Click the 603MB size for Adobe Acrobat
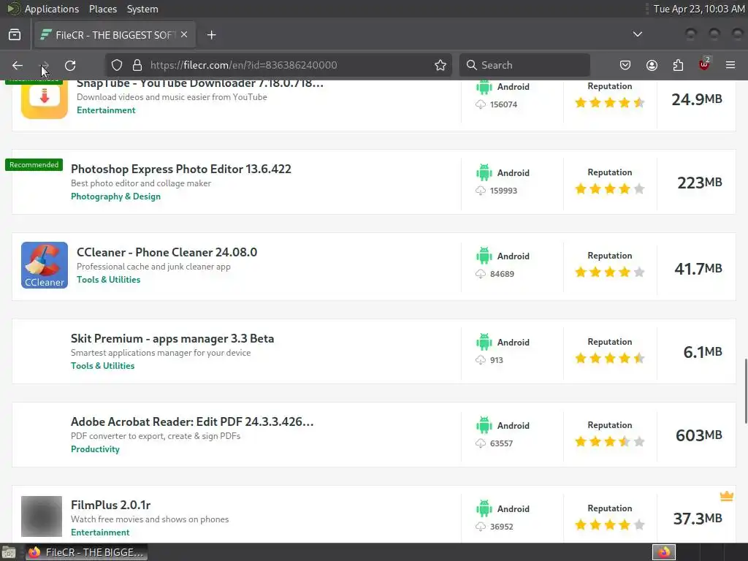Image resolution: width=748 pixels, height=561 pixels. point(699,435)
